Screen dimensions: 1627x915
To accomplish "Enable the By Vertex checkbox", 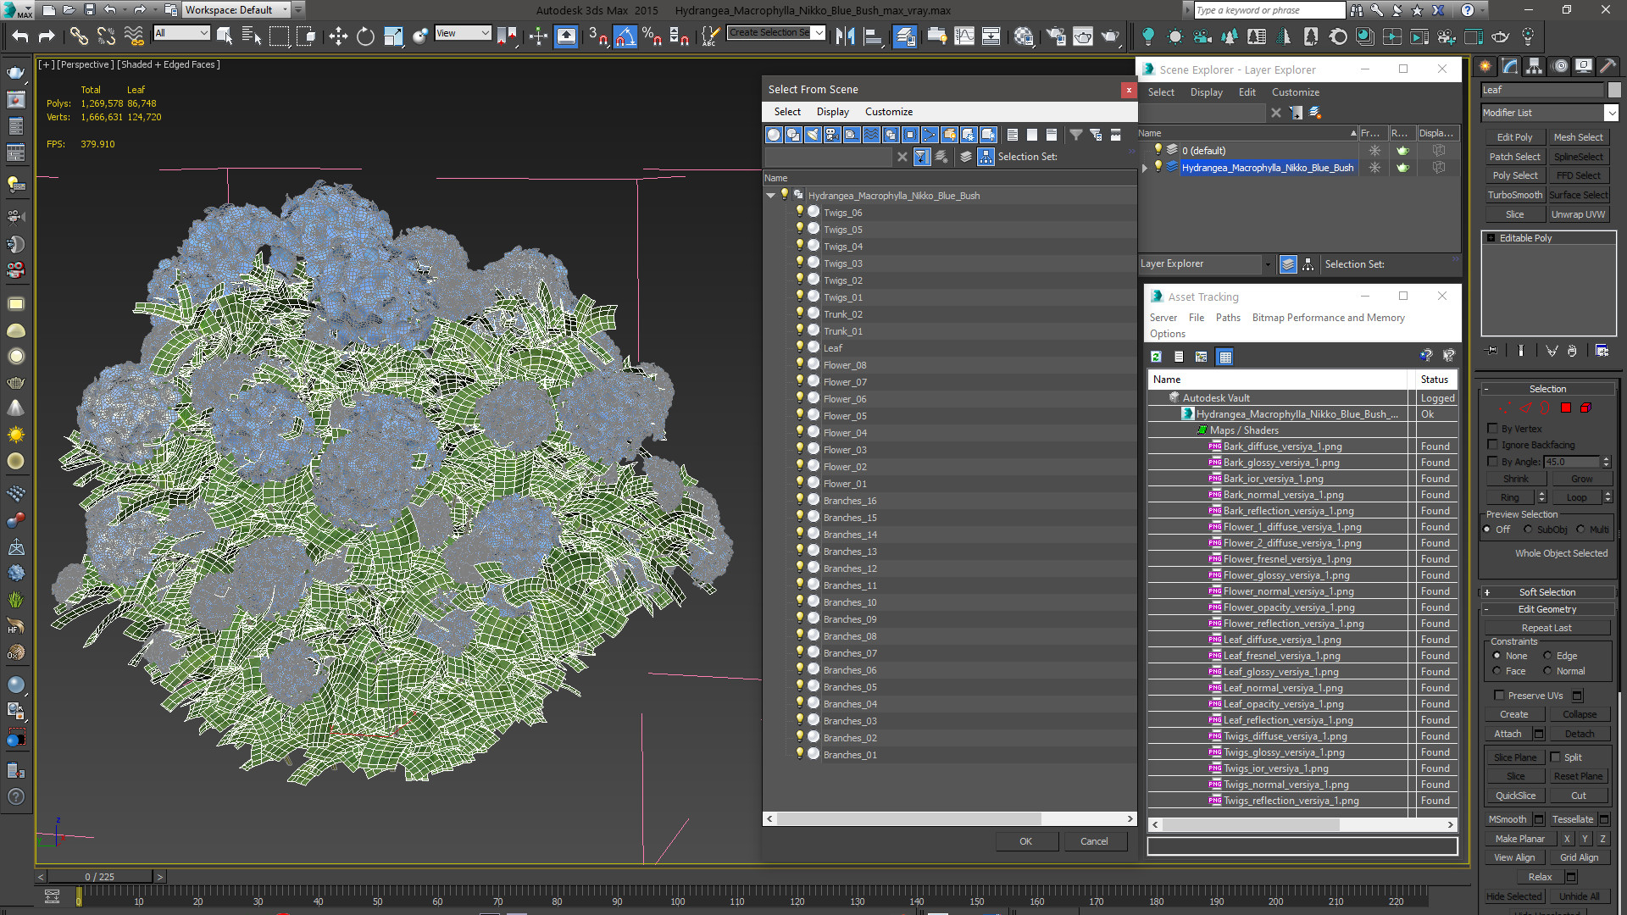I will [x=1493, y=429].
